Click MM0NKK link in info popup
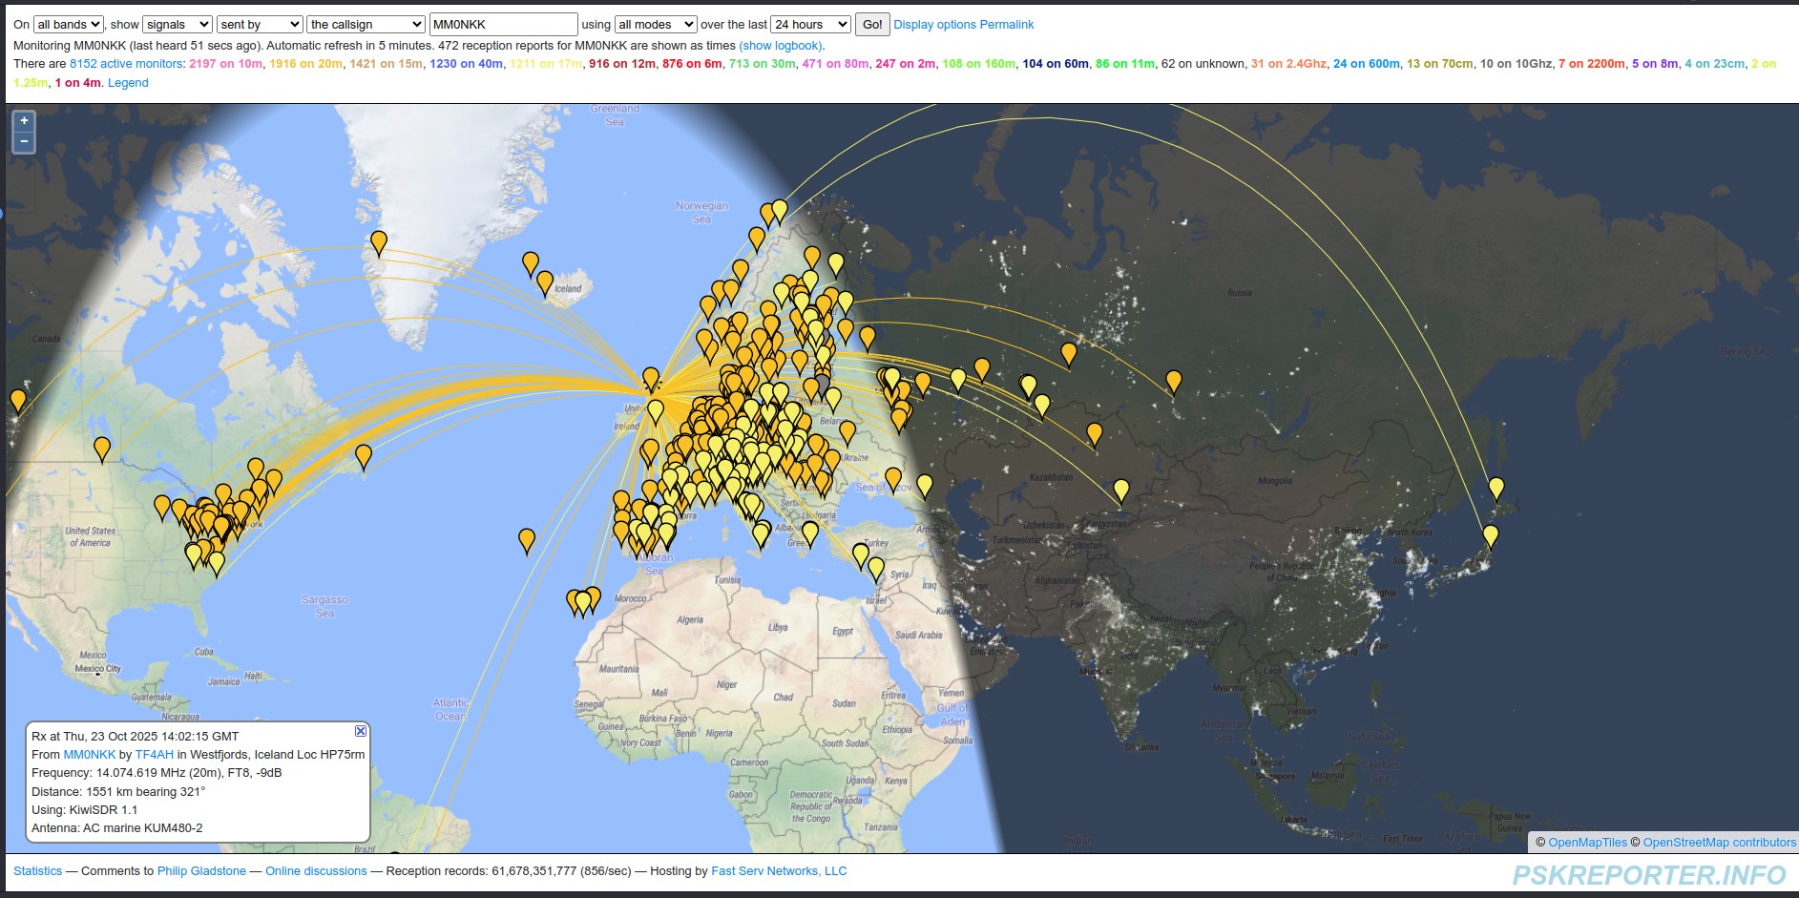1799x898 pixels. tap(90, 754)
